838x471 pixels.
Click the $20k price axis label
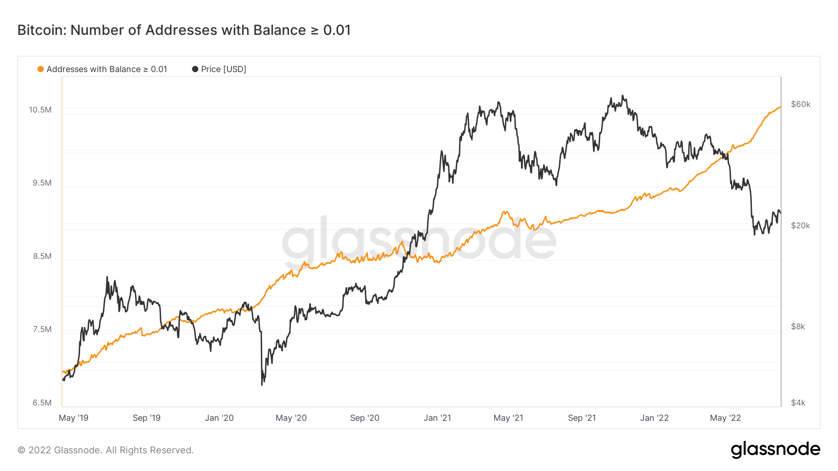click(x=801, y=226)
